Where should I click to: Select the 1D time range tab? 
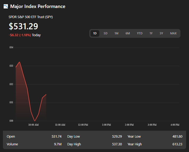[95, 33]
